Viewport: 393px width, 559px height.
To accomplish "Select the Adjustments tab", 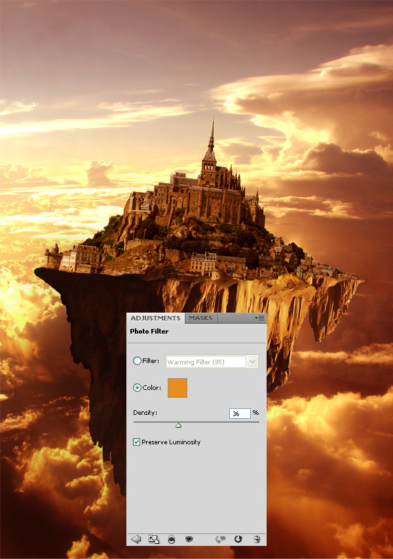I will (155, 318).
